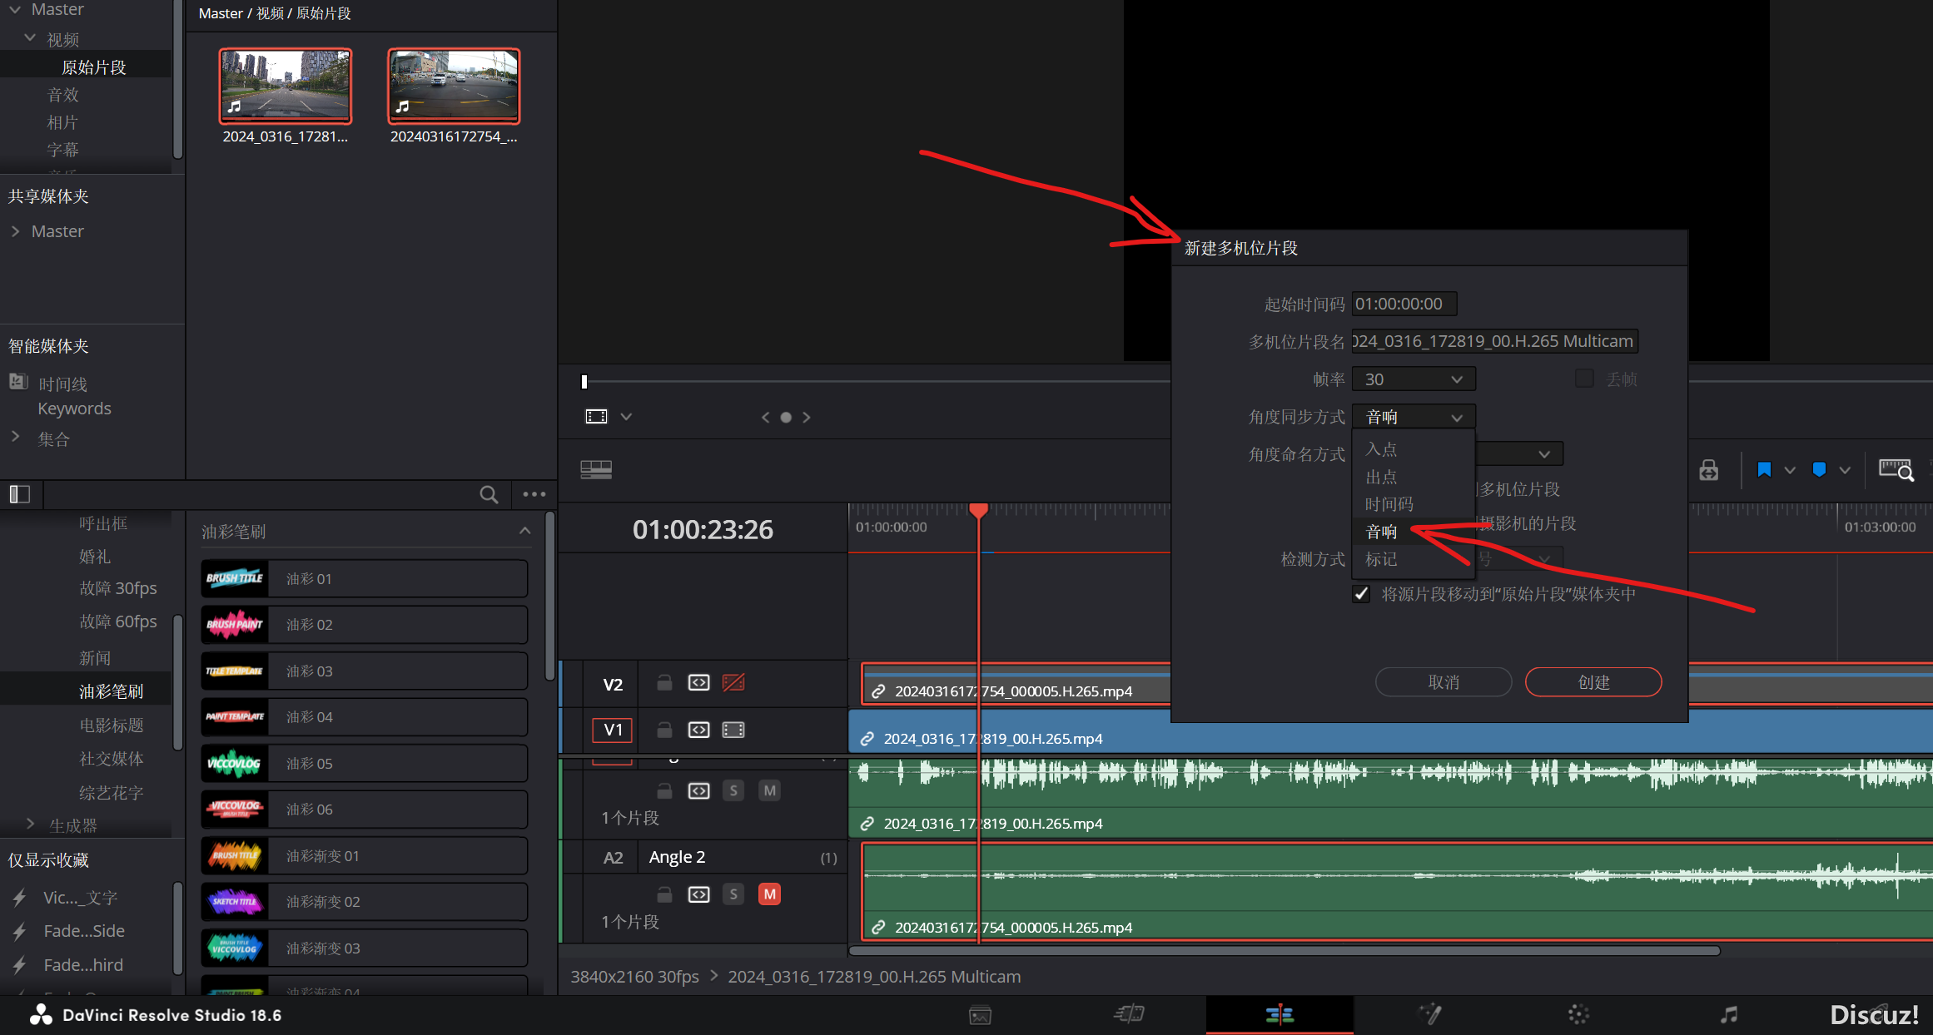Image resolution: width=1933 pixels, height=1035 pixels.
Task: Expand the 集合 smart bin
Action: click(16, 436)
